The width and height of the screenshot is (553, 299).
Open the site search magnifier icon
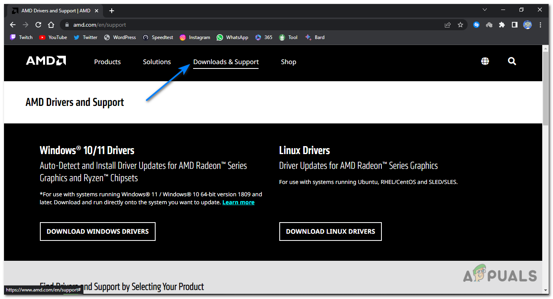512,61
